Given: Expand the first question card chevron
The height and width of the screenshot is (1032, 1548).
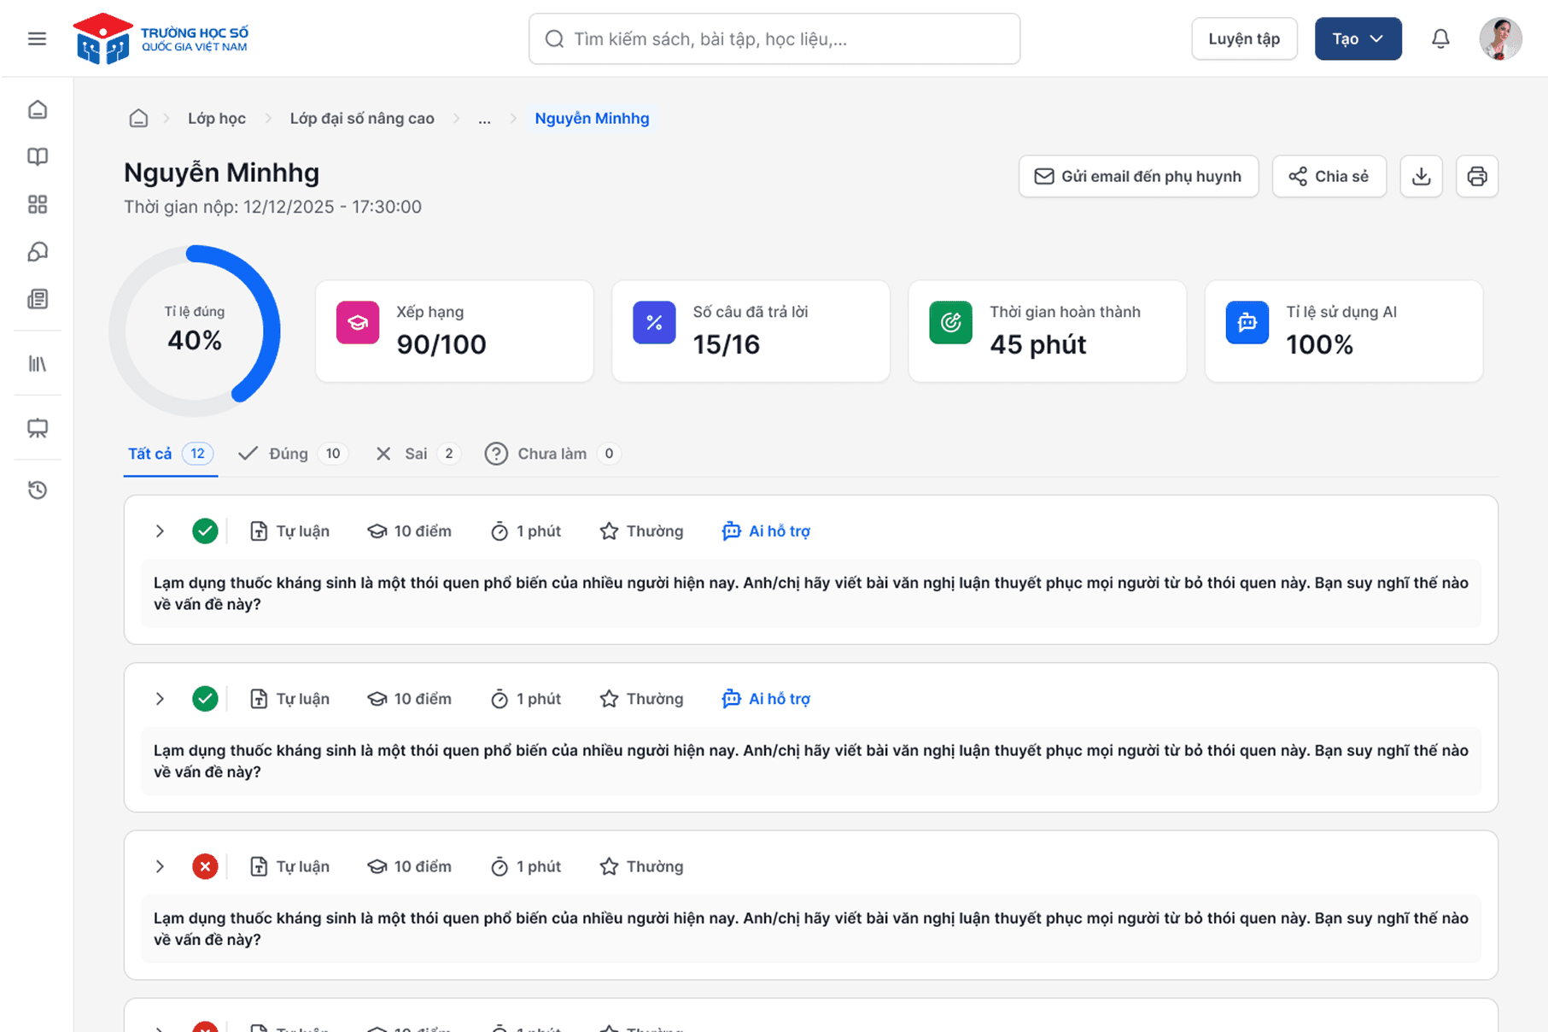Looking at the screenshot, I should 160,531.
